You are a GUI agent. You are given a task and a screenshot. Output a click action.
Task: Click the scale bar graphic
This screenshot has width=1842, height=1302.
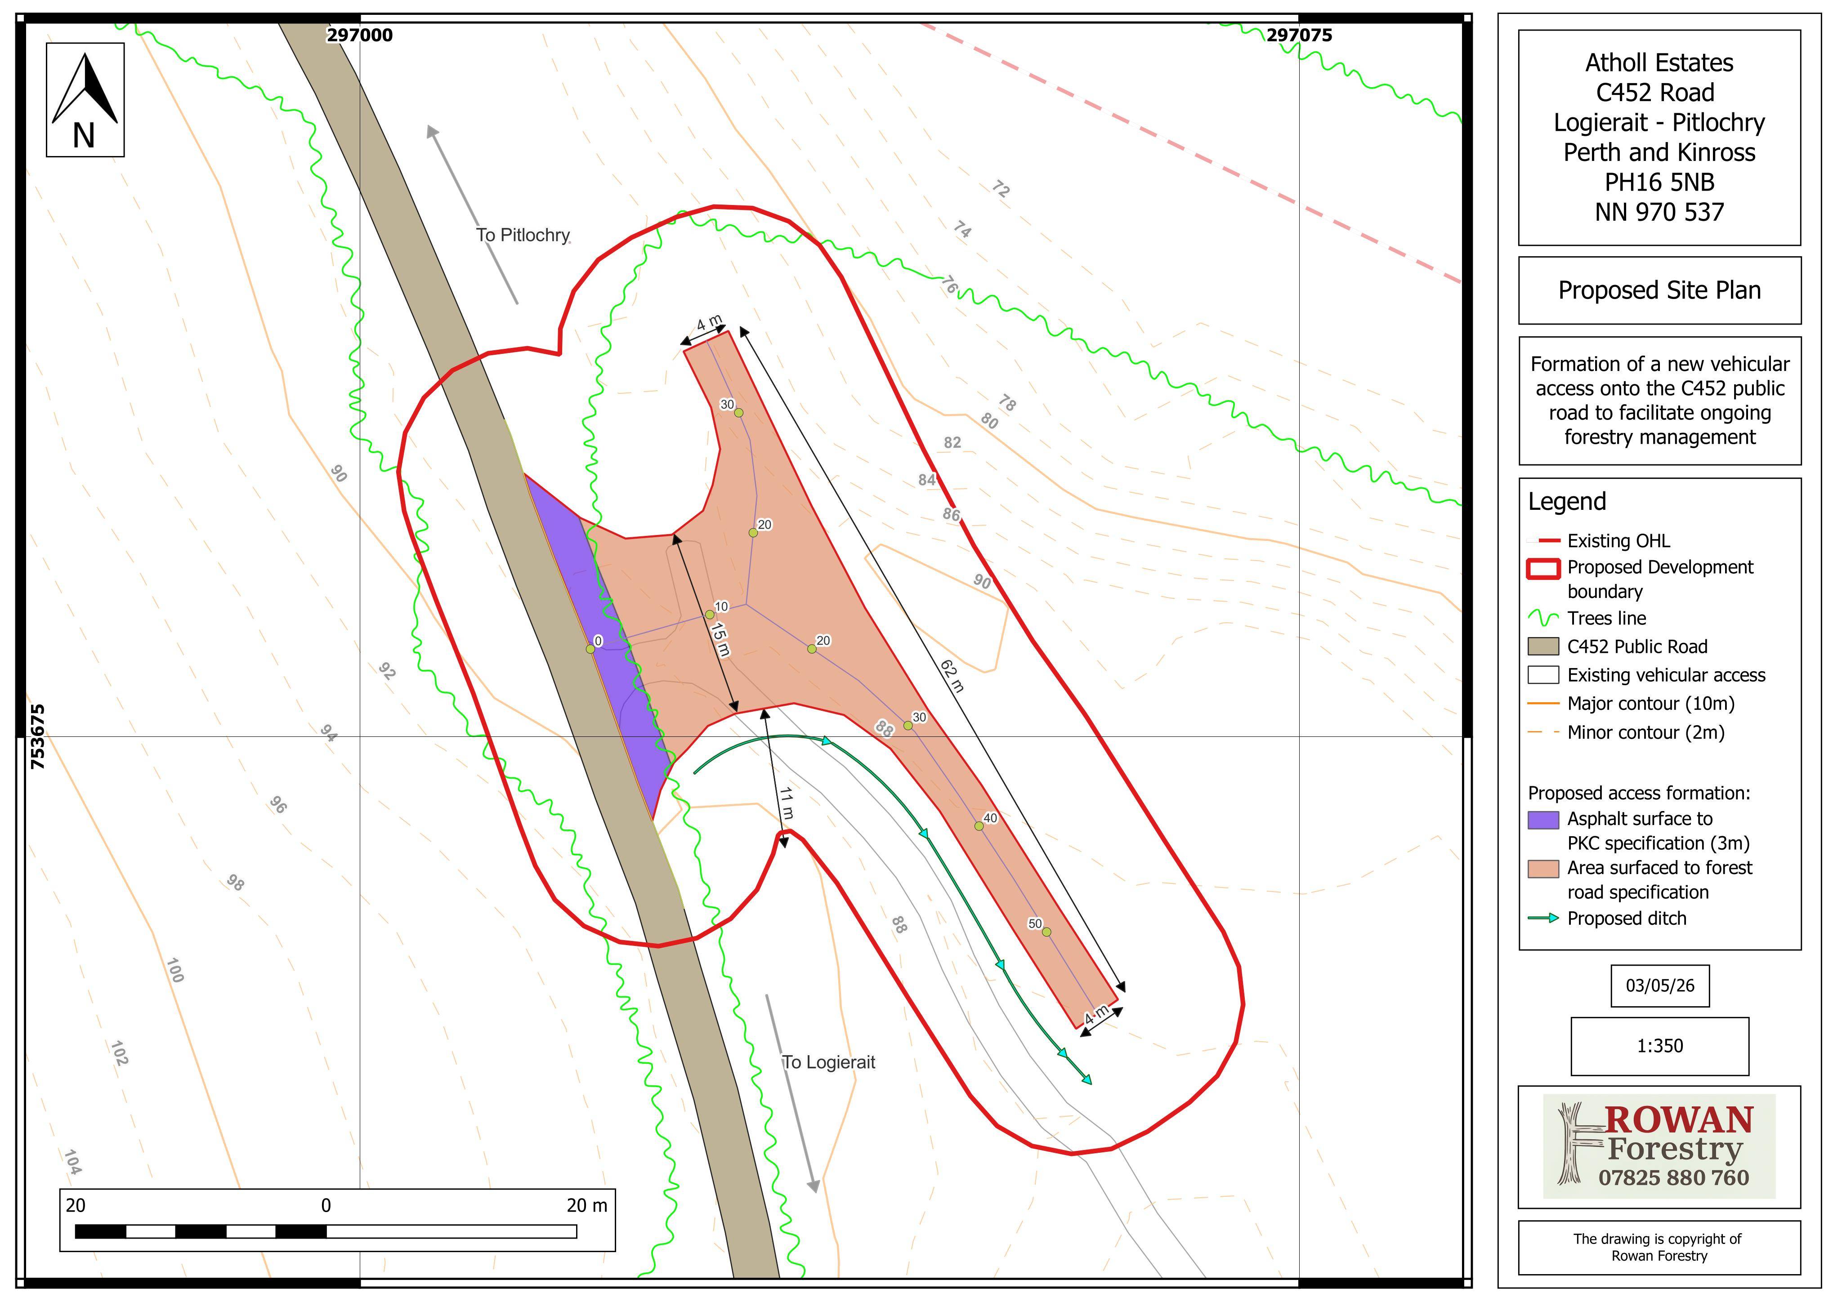point(326,1231)
